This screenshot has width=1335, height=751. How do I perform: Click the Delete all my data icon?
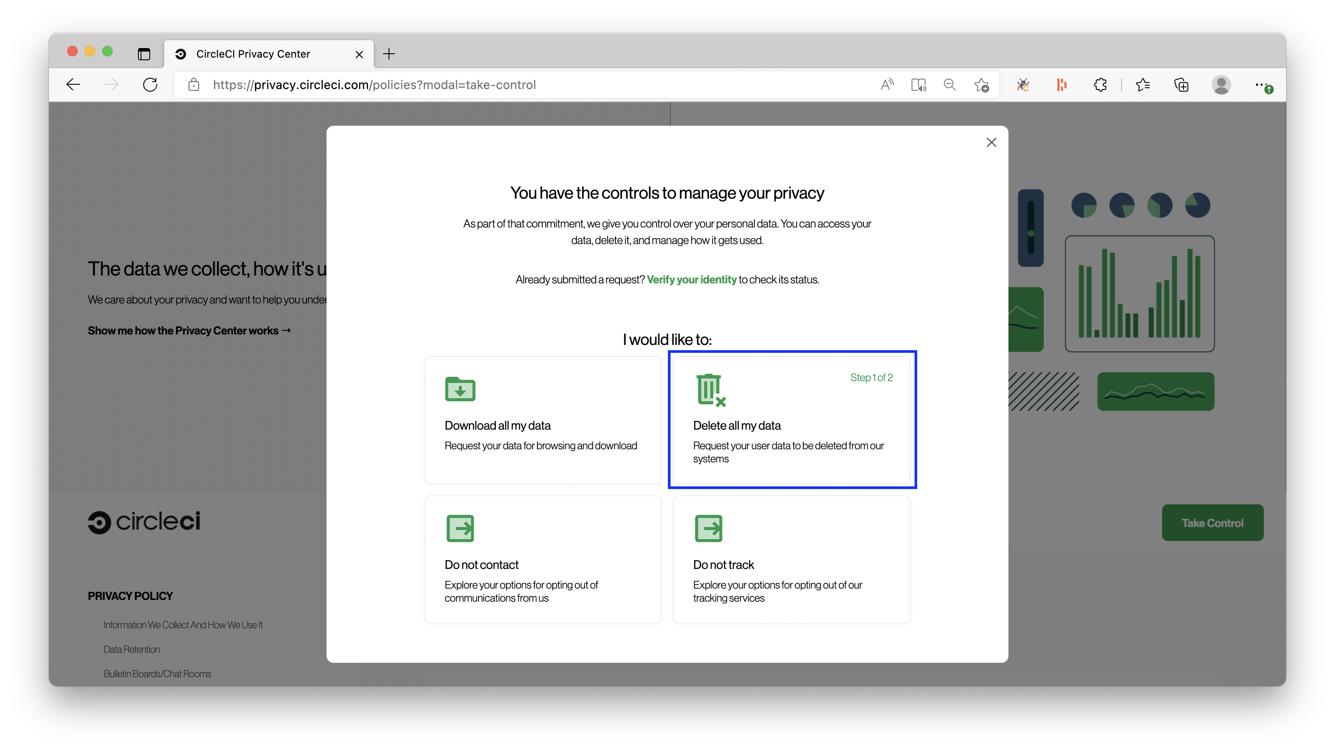coord(710,390)
